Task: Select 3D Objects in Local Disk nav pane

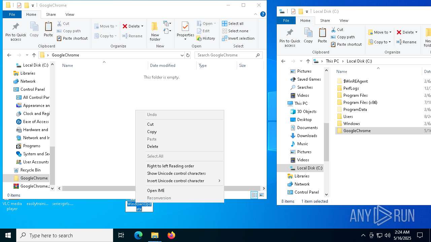Action: (x=306, y=112)
